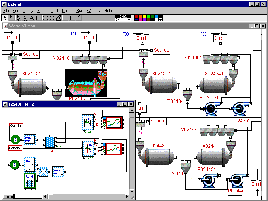Select the diagonal Line tool
Image resolution: width=268 pixels, height=201 pixels.
[x=65, y=18]
